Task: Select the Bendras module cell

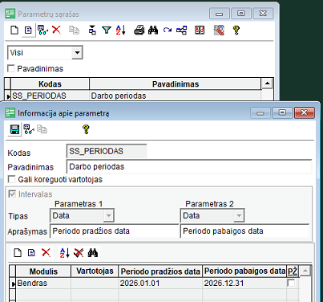Action: click(x=43, y=283)
